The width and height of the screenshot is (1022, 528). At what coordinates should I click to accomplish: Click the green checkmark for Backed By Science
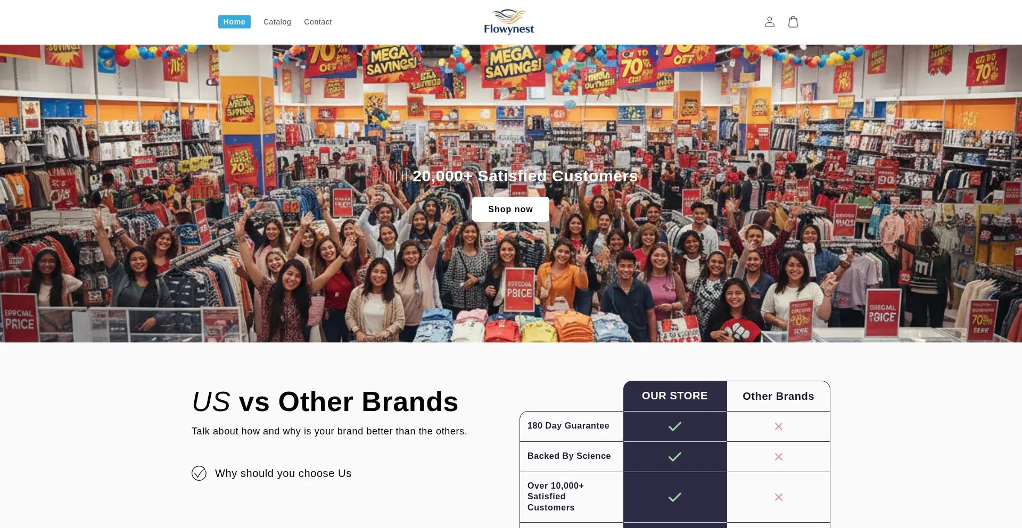click(x=675, y=457)
